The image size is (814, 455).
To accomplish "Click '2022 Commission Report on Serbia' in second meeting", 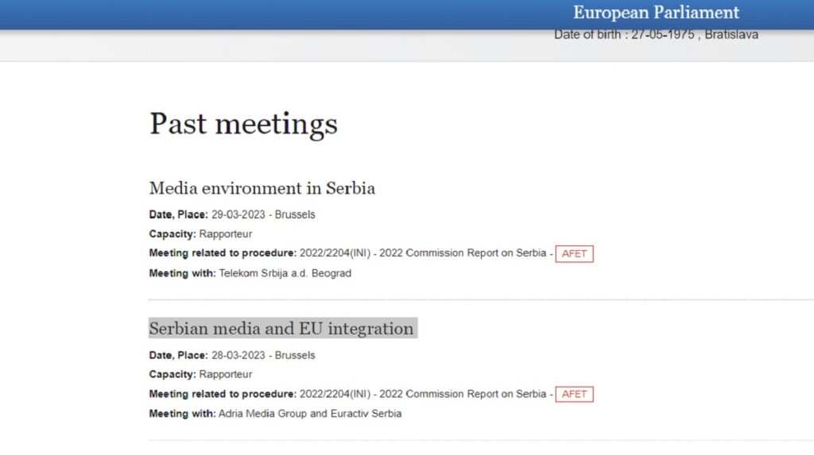I will [x=463, y=394].
